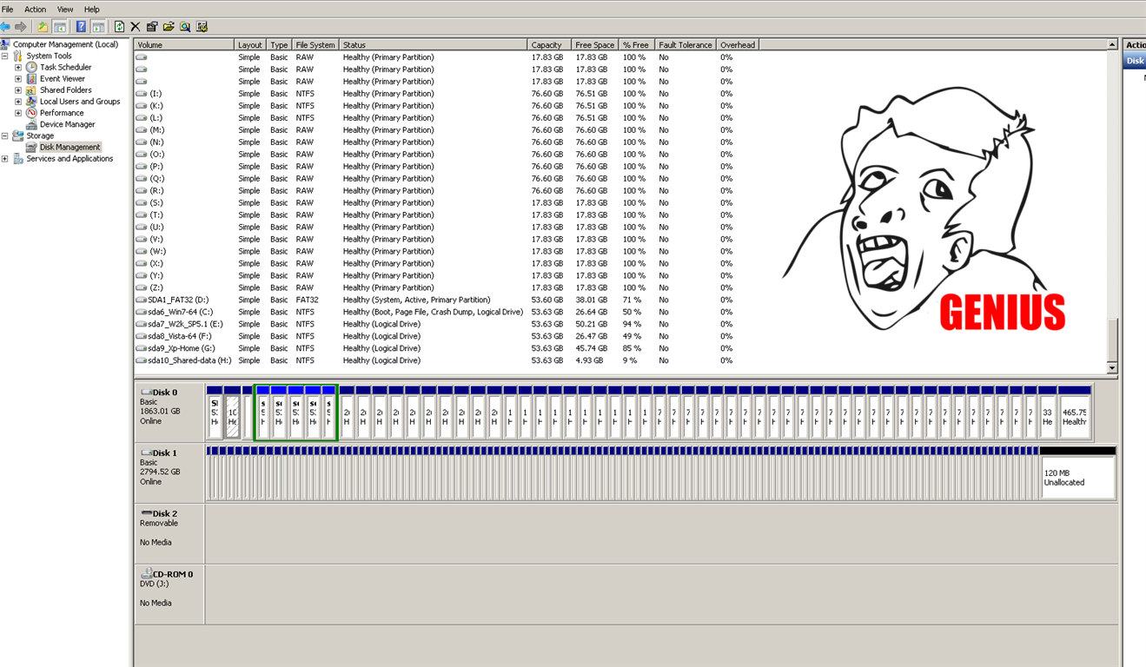Collapse the System Tools node

tap(5, 56)
